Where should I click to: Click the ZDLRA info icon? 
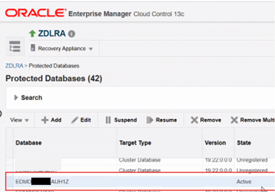point(71,34)
